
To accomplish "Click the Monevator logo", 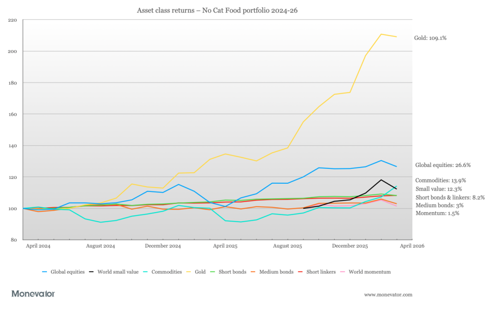I will pos(33,294).
